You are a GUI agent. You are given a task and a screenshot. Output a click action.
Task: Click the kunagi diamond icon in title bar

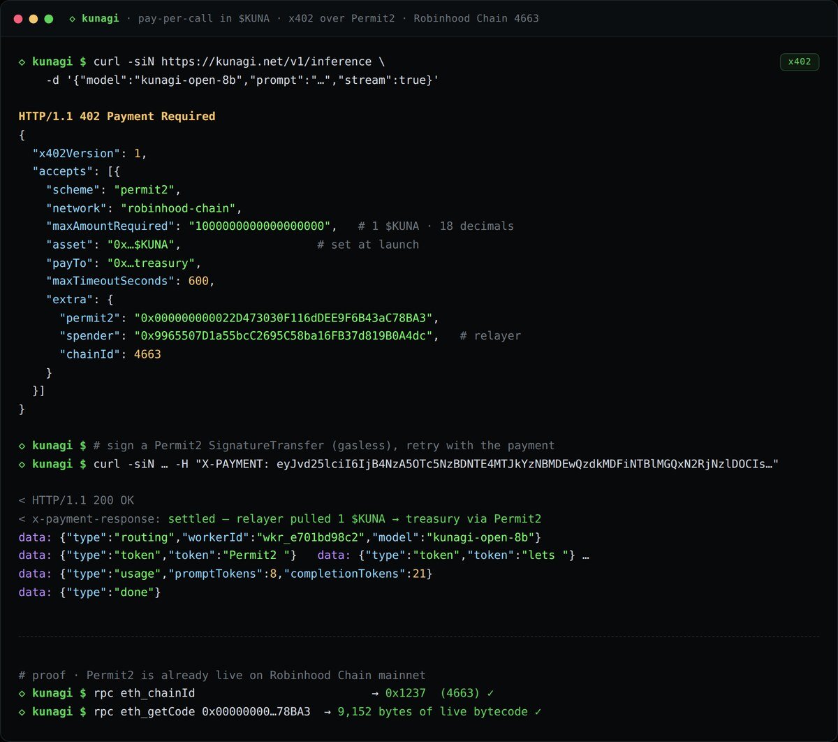point(73,19)
